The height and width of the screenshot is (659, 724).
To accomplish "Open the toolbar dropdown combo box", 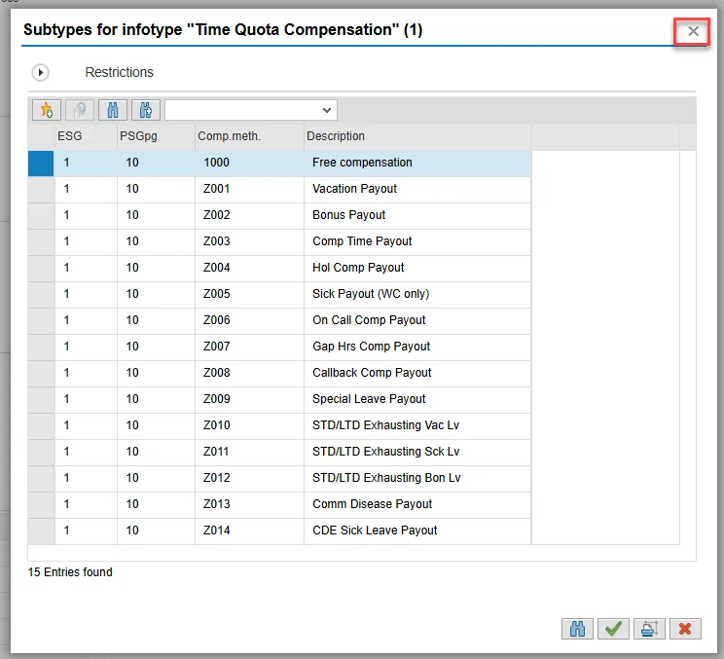I will click(250, 110).
